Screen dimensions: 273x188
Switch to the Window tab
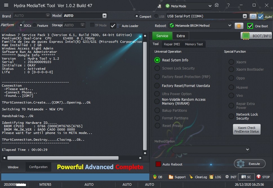(13, 167)
